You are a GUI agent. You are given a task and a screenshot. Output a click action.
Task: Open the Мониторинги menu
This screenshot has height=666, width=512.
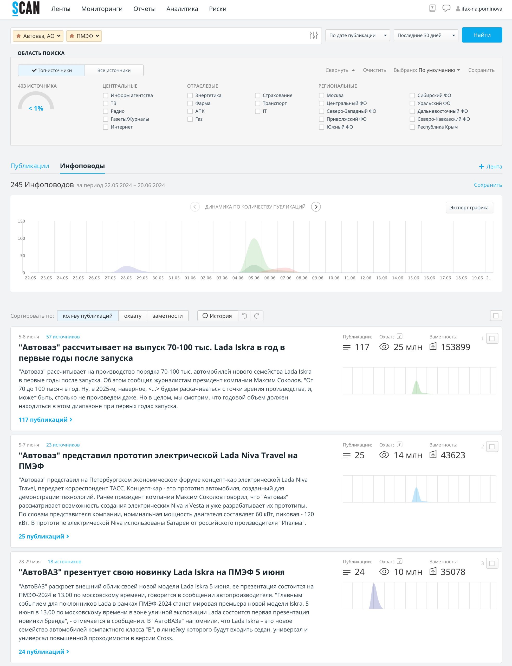click(x=102, y=9)
